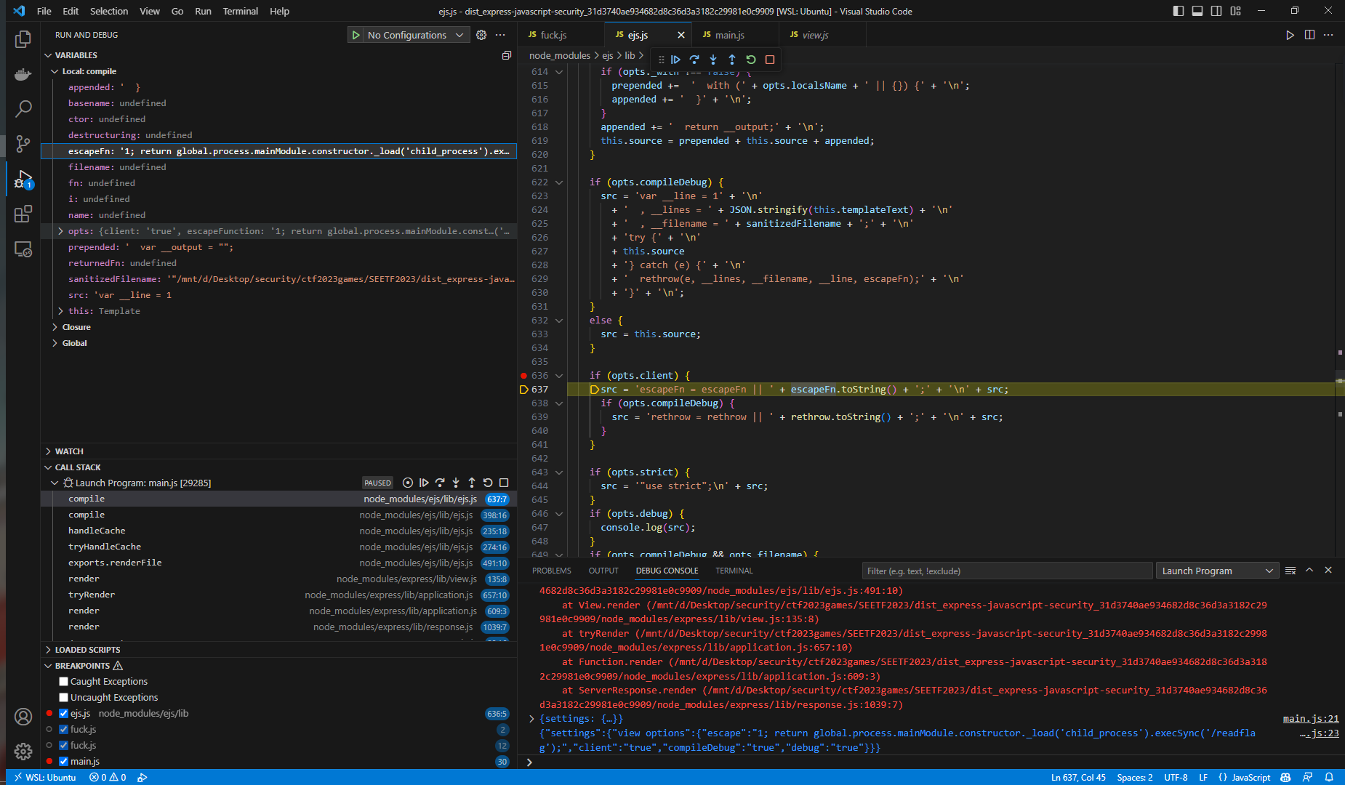This screenshot has width=1345, height=785.
Task: Click Step Into in floating debug toolbar
Action: (x=713, y=60)
